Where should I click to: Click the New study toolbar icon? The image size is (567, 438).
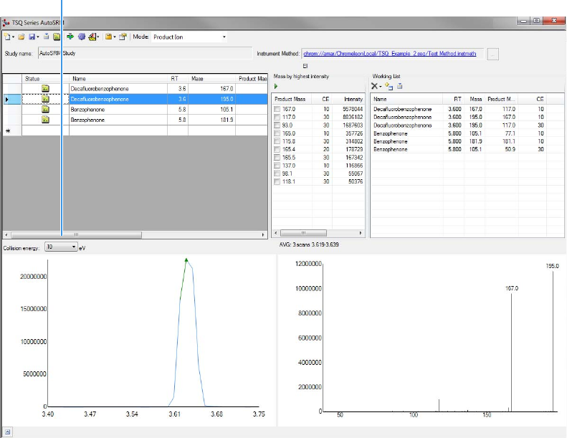7,37
